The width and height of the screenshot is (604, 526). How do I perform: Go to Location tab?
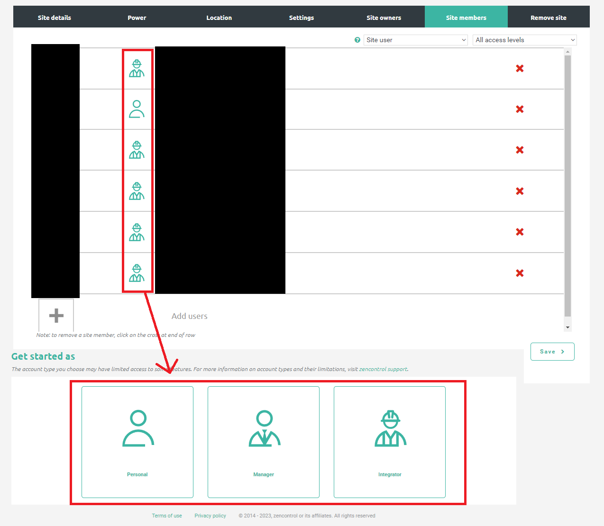219,18
